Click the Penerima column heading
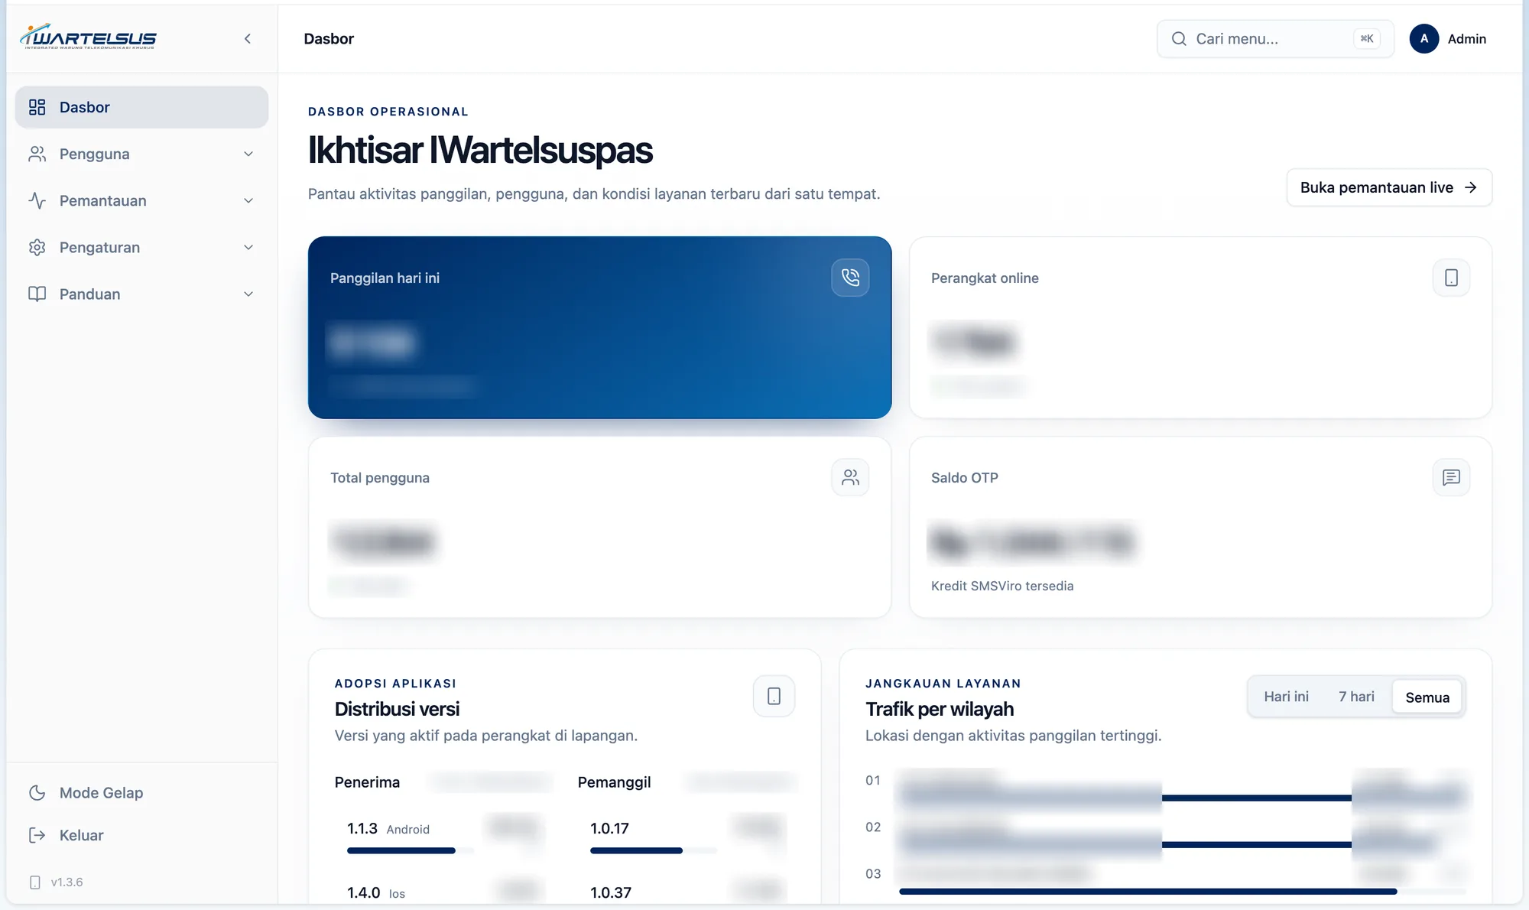Image resolution: width=1529 pixels, height=910 pixels. click(367, 782)
